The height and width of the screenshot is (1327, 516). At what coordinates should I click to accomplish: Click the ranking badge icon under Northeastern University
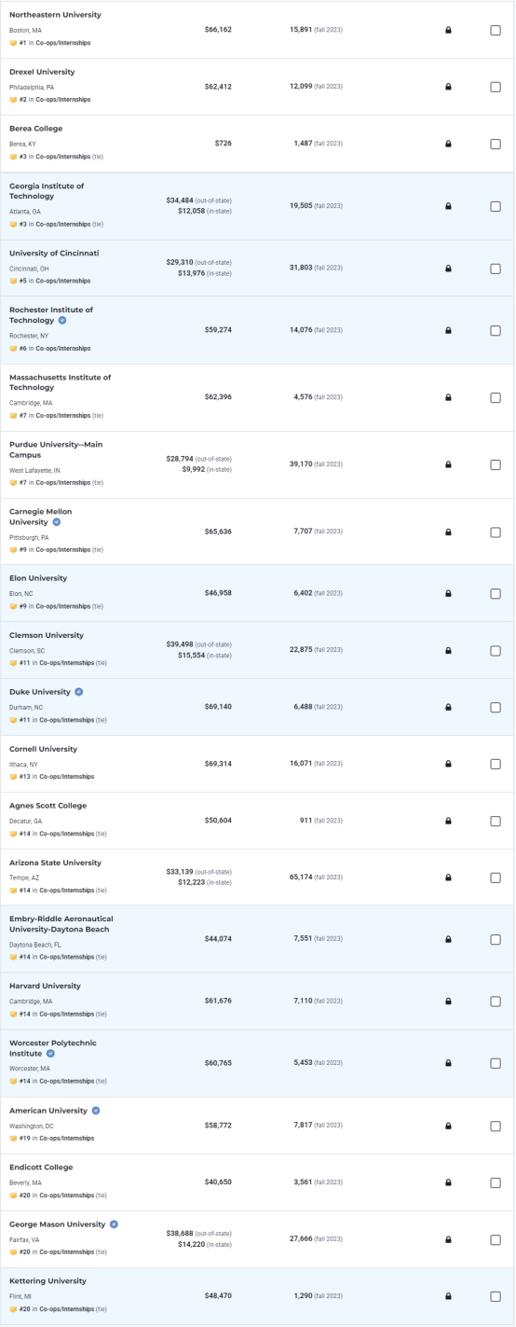[x=13, y=43]
